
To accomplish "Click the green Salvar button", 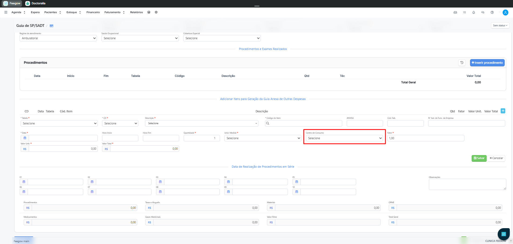I will [479, 158].
